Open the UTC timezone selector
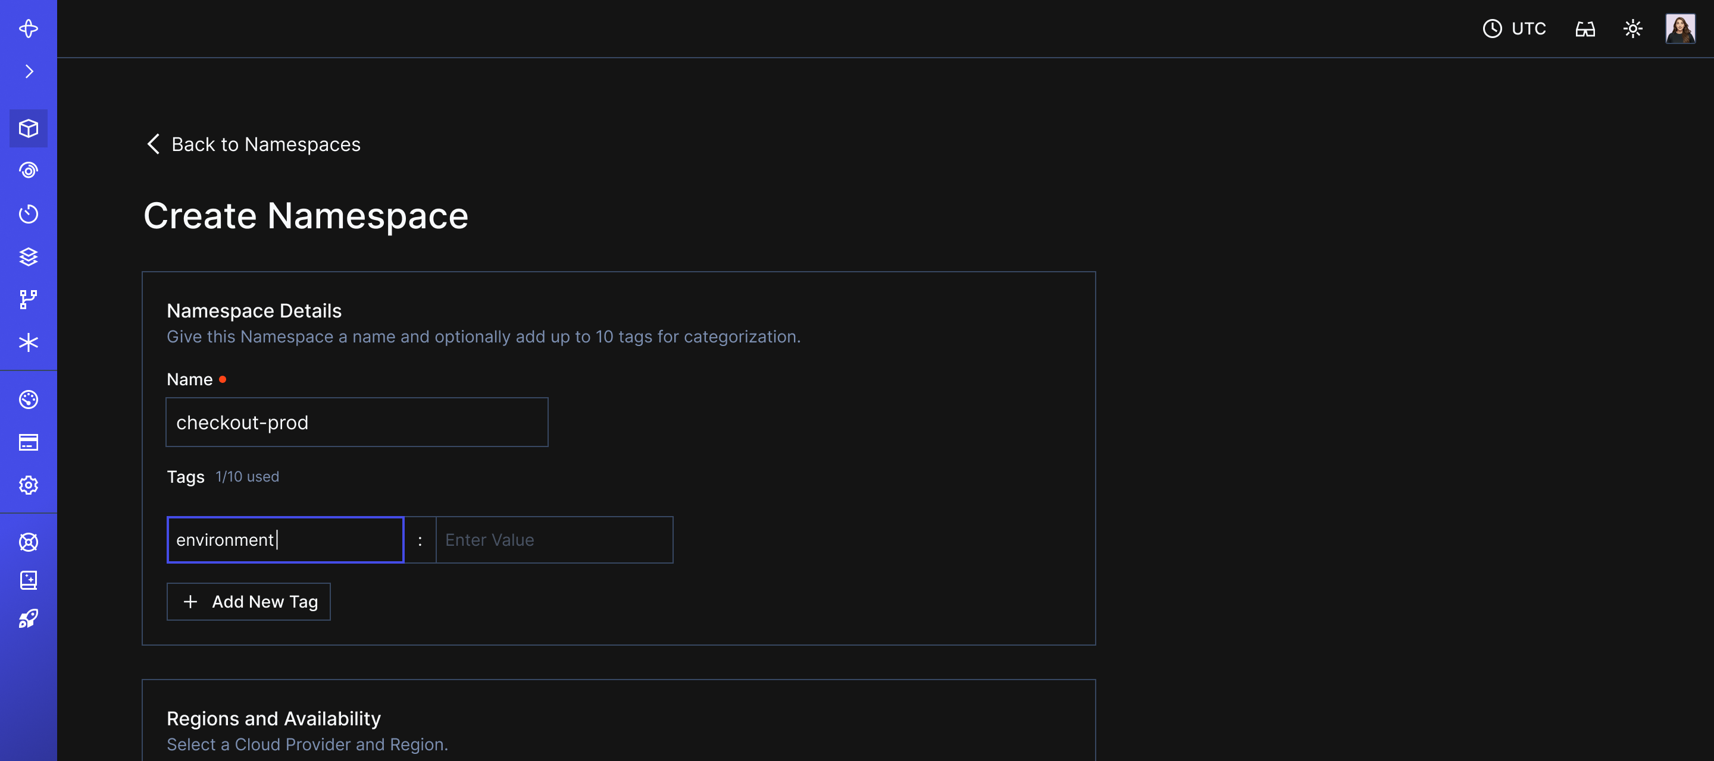 (x=1515, y=29)
